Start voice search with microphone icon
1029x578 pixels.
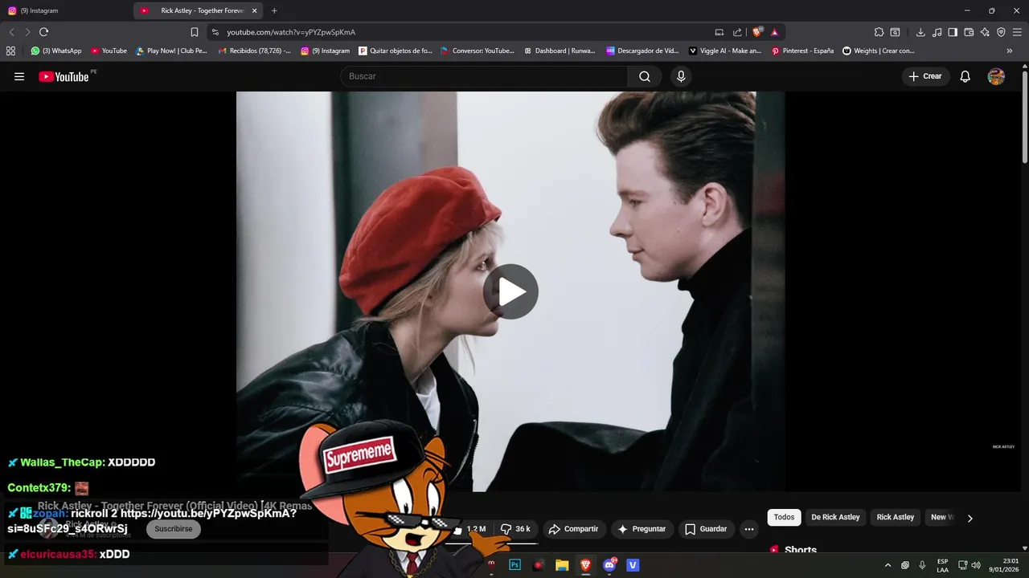point(681,76)
